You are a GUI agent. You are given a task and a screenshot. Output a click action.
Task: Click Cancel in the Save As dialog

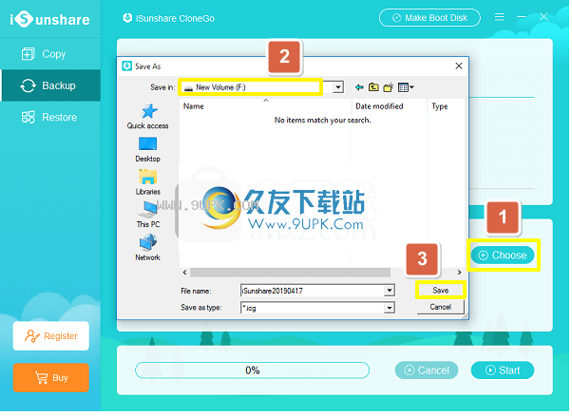click(x=440, y=307)
